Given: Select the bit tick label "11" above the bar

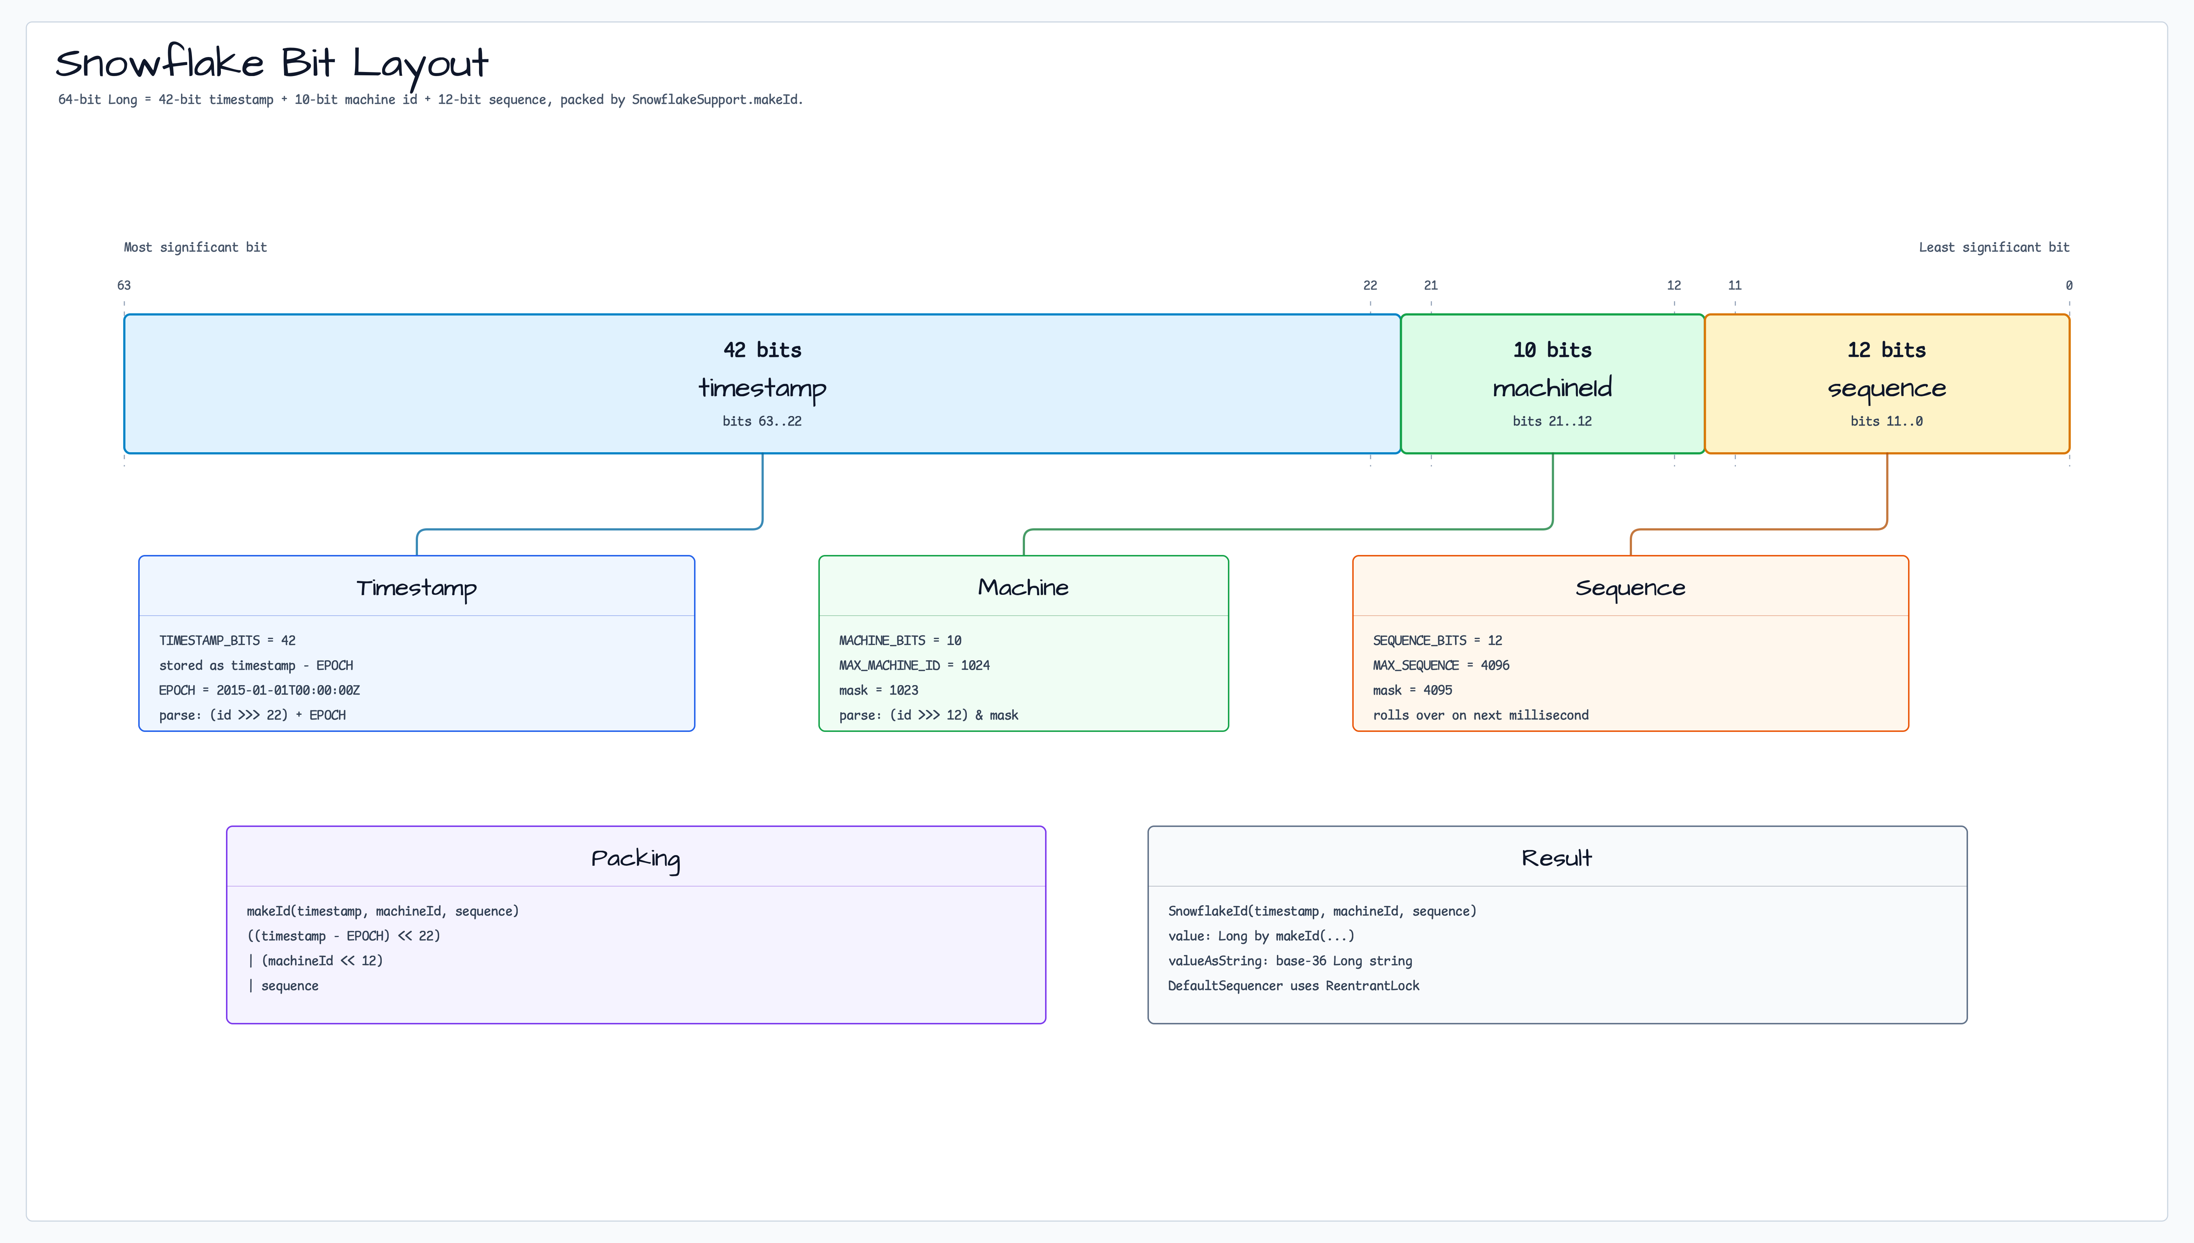Looking at the screenshot, I should point(1735,285).
